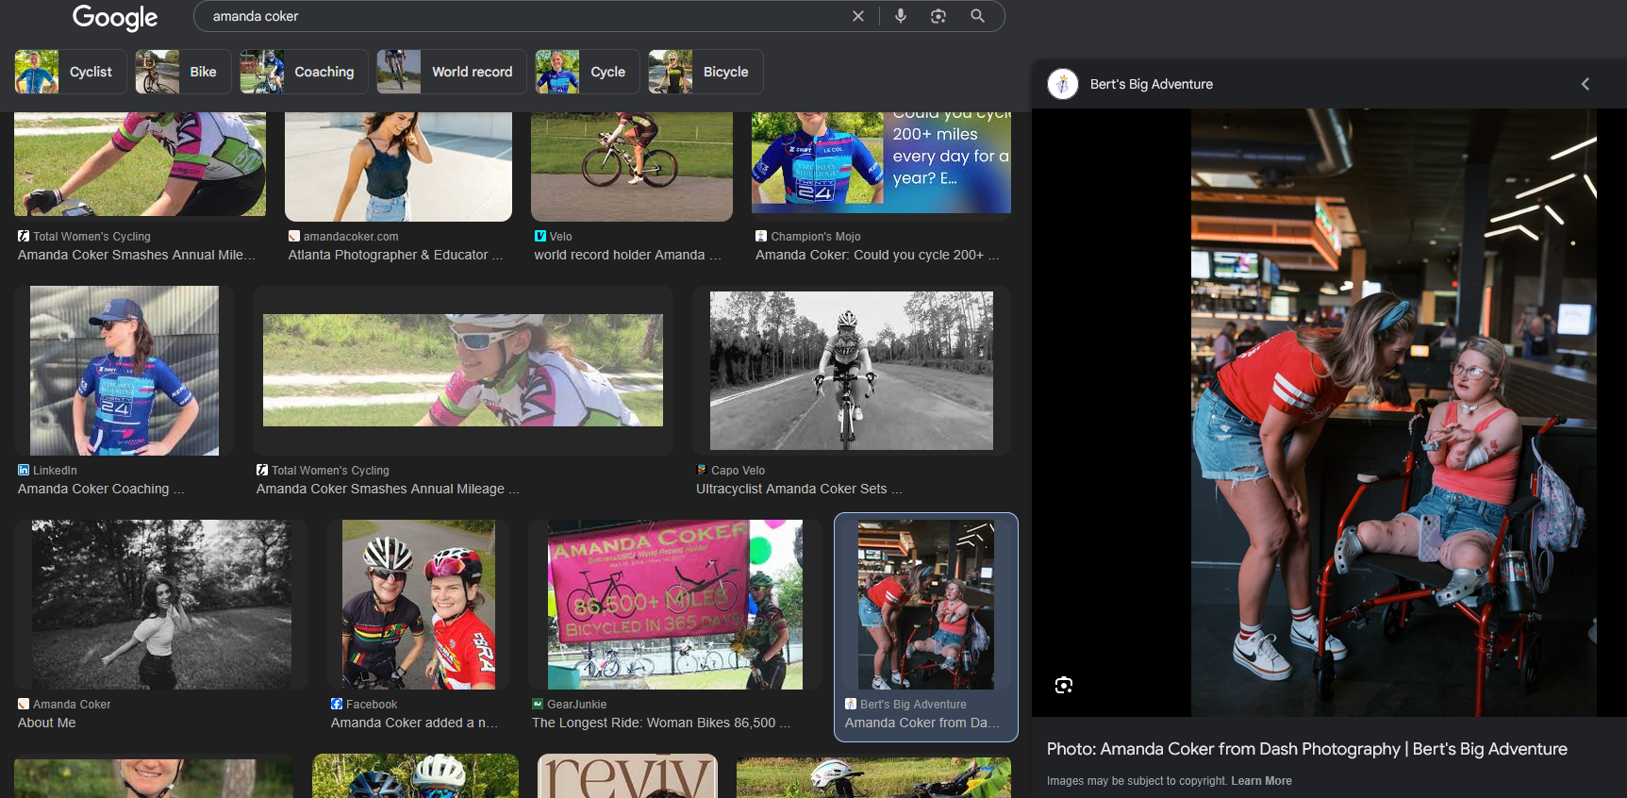The image size is (1627, 798).
Task: Open search by image (Google Lens) icon
Action: click(938, 16)
